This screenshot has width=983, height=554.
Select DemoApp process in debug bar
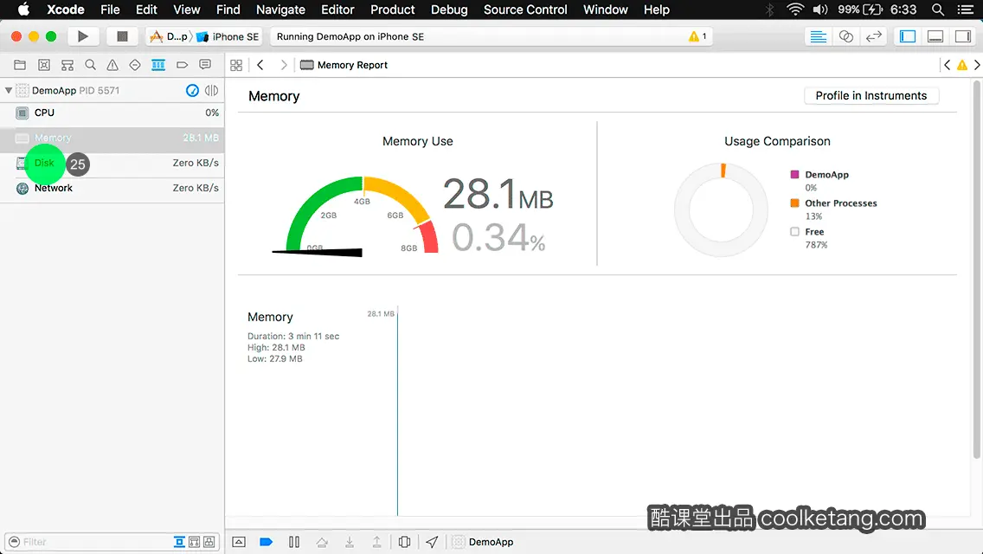pos(483,542)
